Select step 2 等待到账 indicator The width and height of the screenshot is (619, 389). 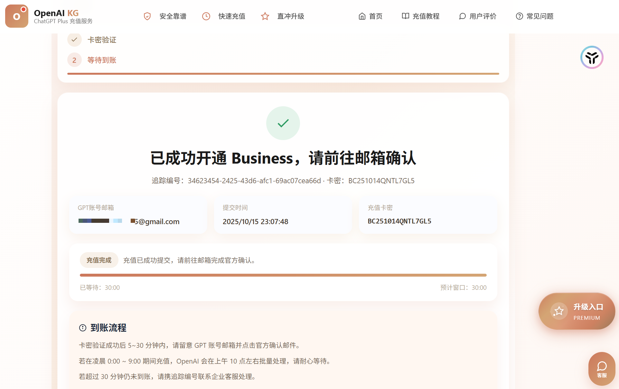[74, 60]
